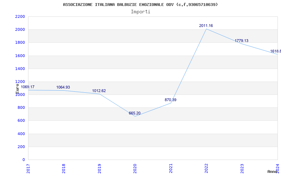Click the 1618.8 data label at right edge
The width and height of the screenshot is (281, 175).
point(275,51)
